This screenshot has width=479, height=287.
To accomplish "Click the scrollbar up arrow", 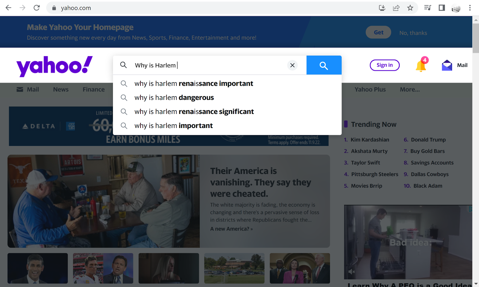I will tap(476, 20).
